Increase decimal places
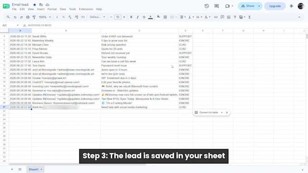The width and height of the screenshot is (308, 173). tap(76, 17)
